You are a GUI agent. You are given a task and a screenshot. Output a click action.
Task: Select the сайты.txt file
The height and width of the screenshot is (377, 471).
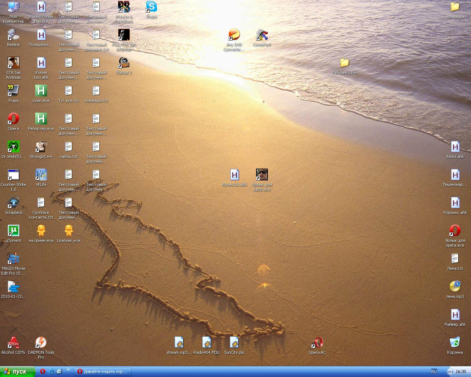pyautogui.click(x=68, y=150)
